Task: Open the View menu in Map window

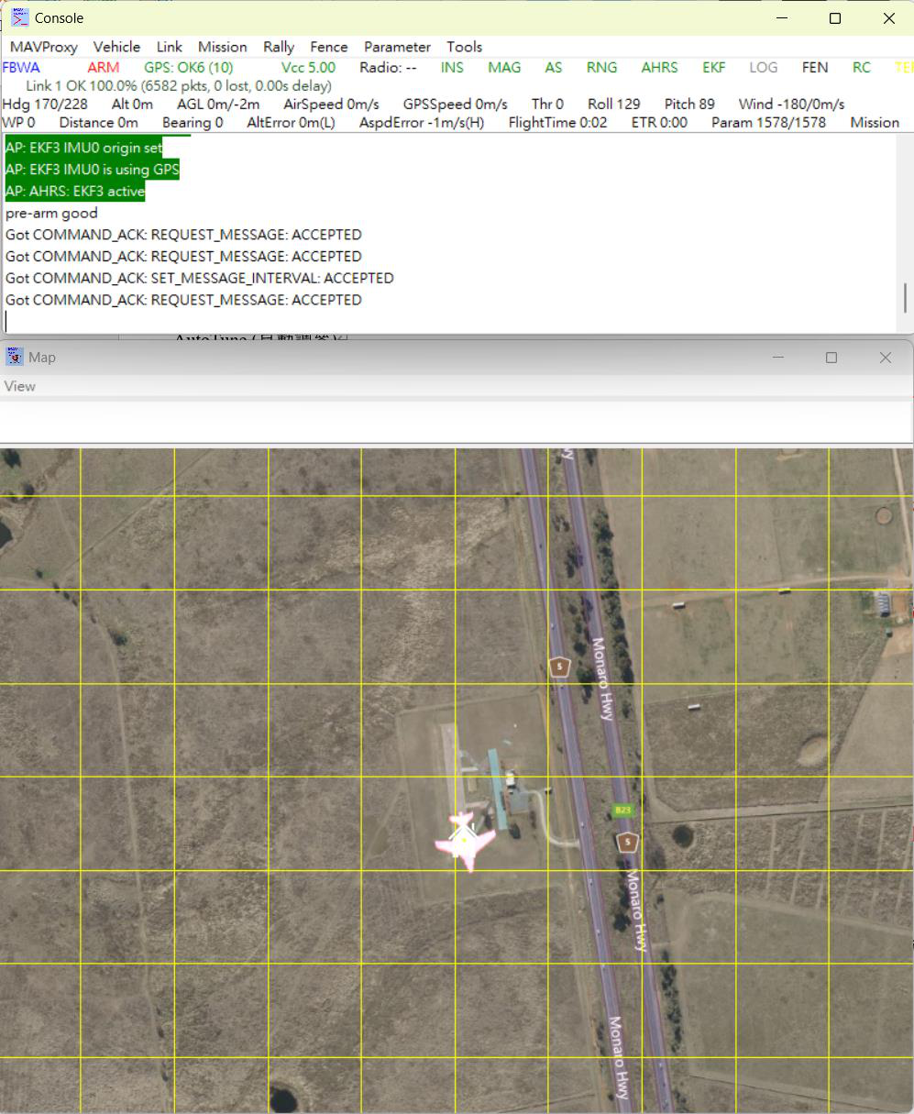Action: 20,386
